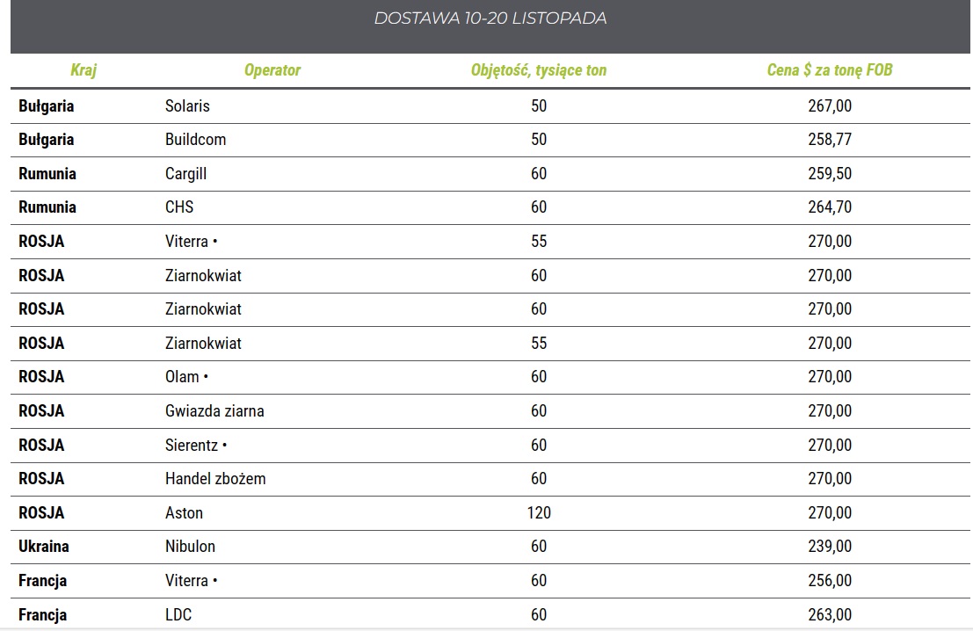
Task: Click 'Ziarnokwiat' in the row with volume 55
Action: pyautogui.click(x=203, y=343)
